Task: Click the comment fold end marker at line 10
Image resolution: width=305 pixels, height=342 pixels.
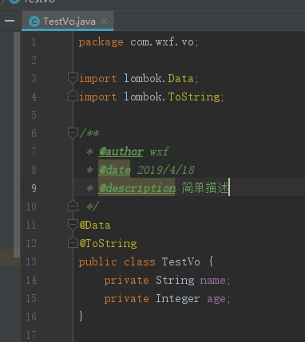Action: (73, 206)
